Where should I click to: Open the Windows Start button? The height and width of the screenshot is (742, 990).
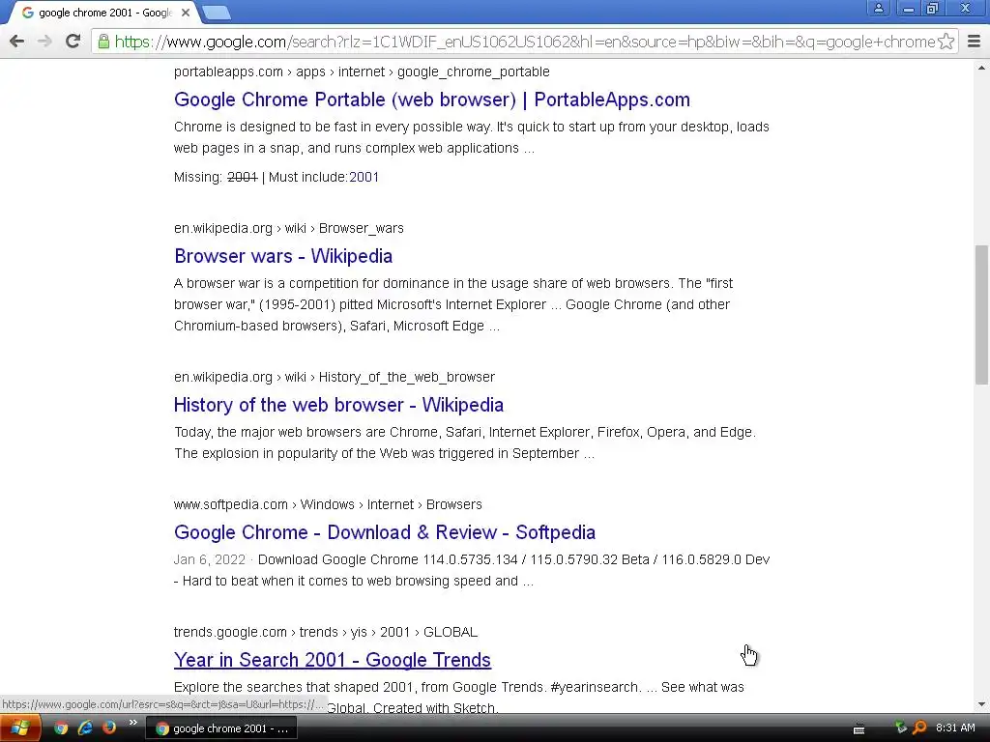(x=20, y=728)
